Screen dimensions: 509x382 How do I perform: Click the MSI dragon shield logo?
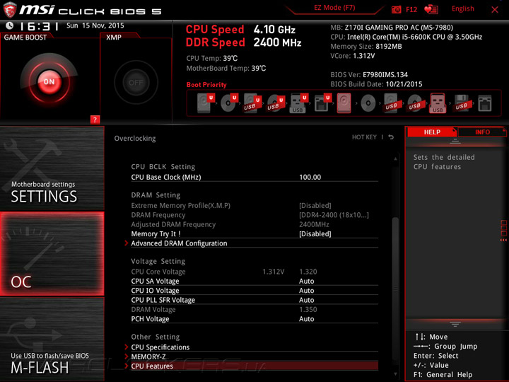pos(10,10)
